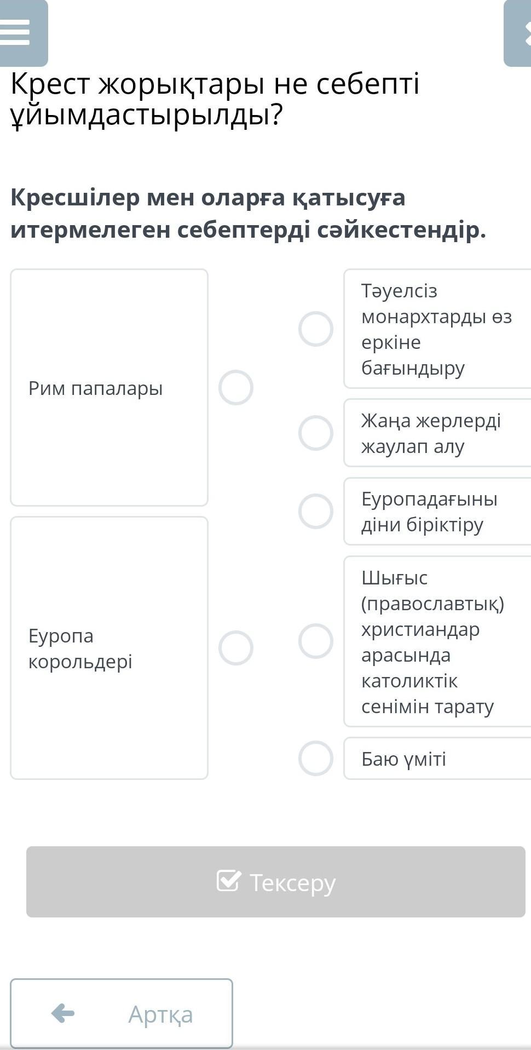Screen dimensions: 531x1050
Task: Select circle for Еуропадағыны діни біріктіру
Action: pyautogui.click(x=316, y=512)
